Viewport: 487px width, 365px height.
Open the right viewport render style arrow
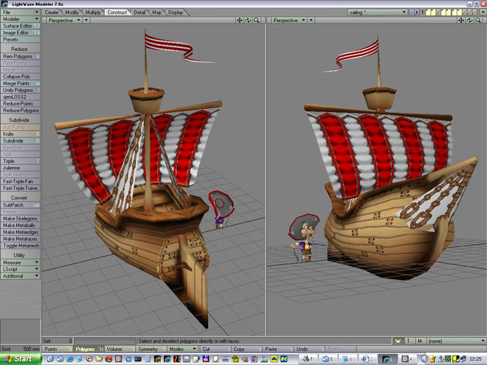(x=311, y=20)
